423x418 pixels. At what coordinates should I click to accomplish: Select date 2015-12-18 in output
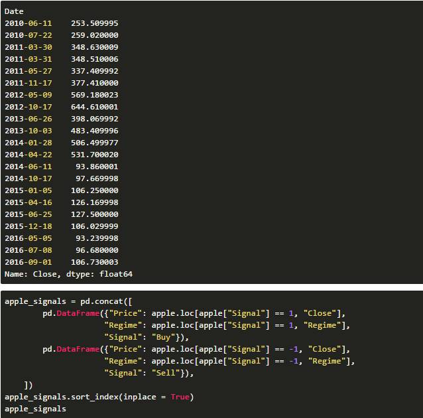click(x=29, y=226)
